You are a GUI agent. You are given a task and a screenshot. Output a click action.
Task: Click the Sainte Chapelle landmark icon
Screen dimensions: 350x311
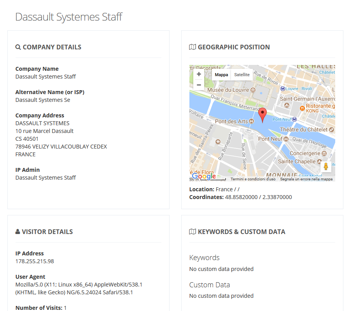pyautogui.click(x=319, y=161)
